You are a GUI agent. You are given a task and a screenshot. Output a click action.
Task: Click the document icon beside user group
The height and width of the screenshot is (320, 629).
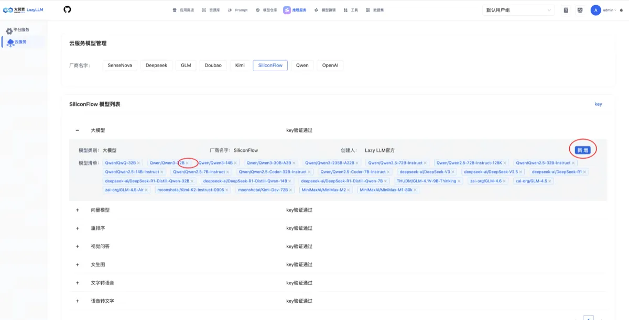point(566,10)
